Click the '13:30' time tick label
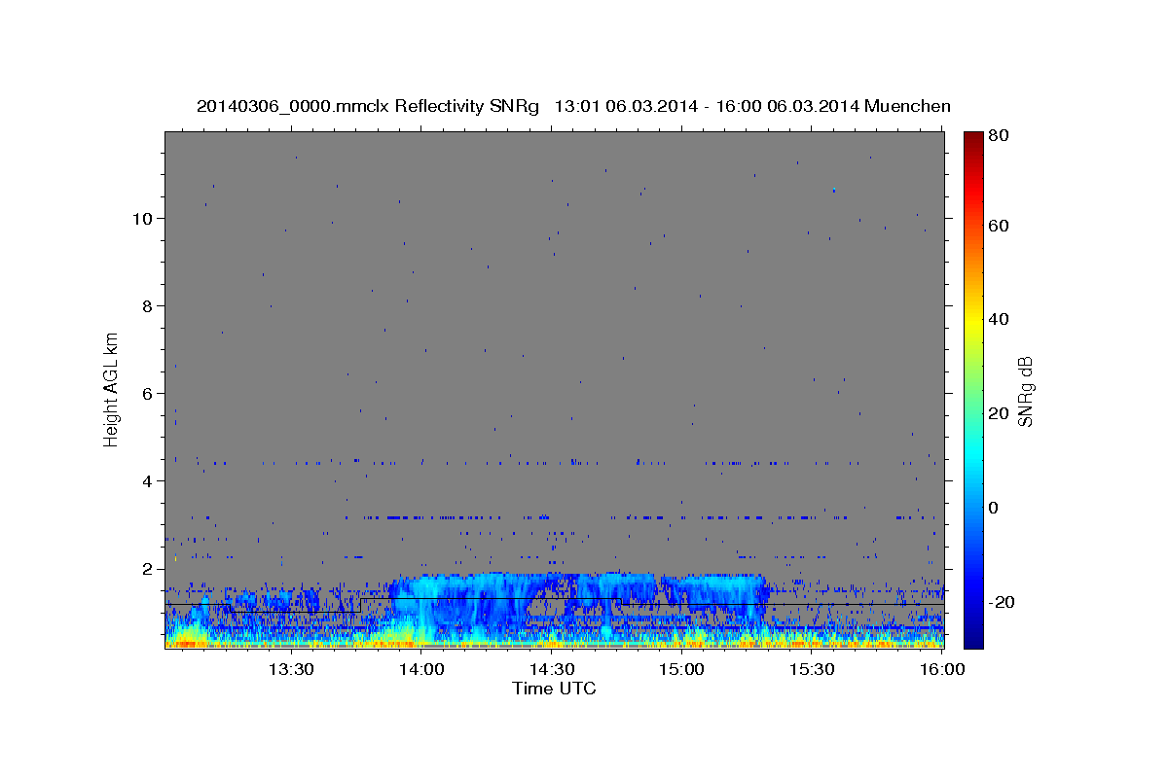Screen dimensions: 1168x778 291,669
